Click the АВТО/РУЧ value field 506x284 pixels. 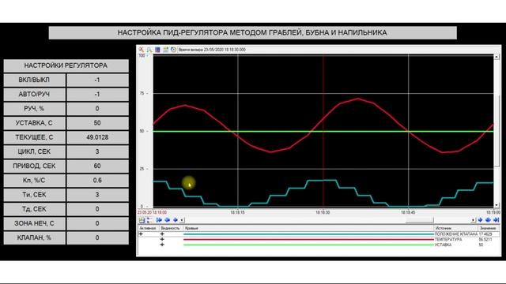(x=97, y=95)
